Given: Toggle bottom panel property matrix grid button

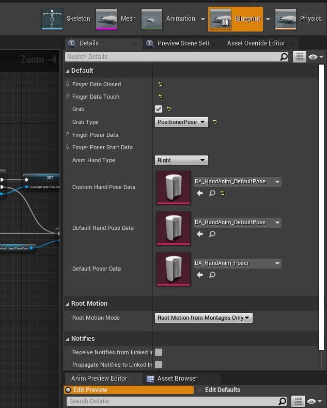Looking at the screenshot, I should pos(298,401).
